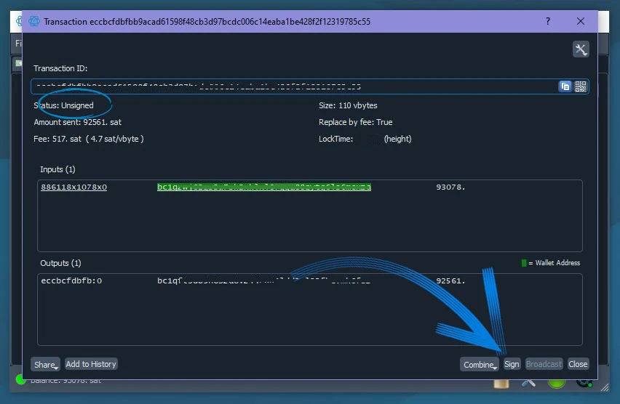
Task: Click inside the Transaction ID field
Action: [291, 86]
